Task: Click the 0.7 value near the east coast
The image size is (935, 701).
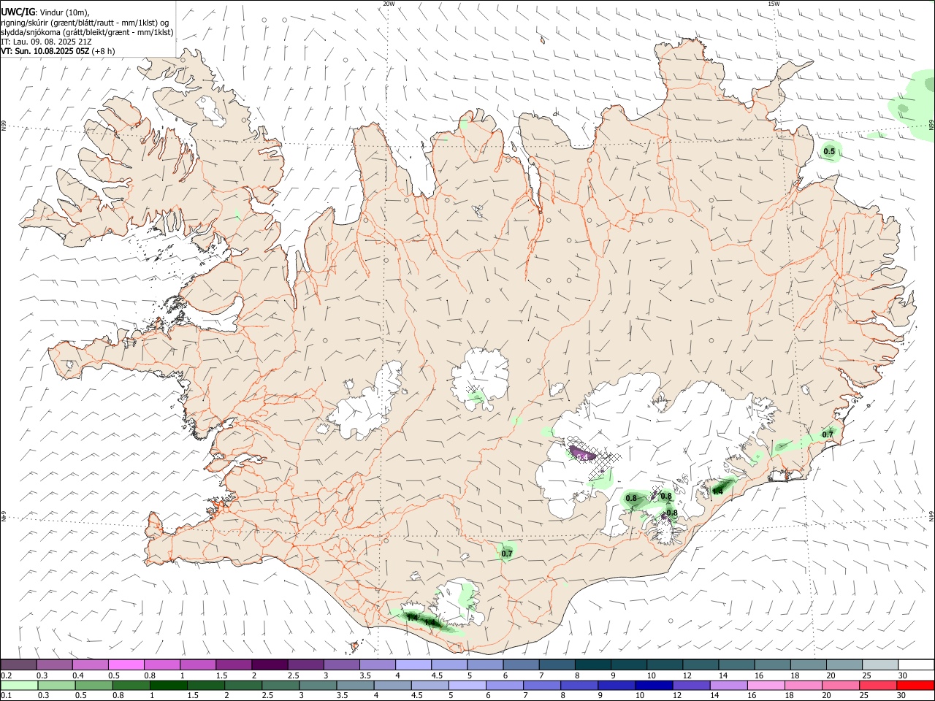Action: coord(828,434)
